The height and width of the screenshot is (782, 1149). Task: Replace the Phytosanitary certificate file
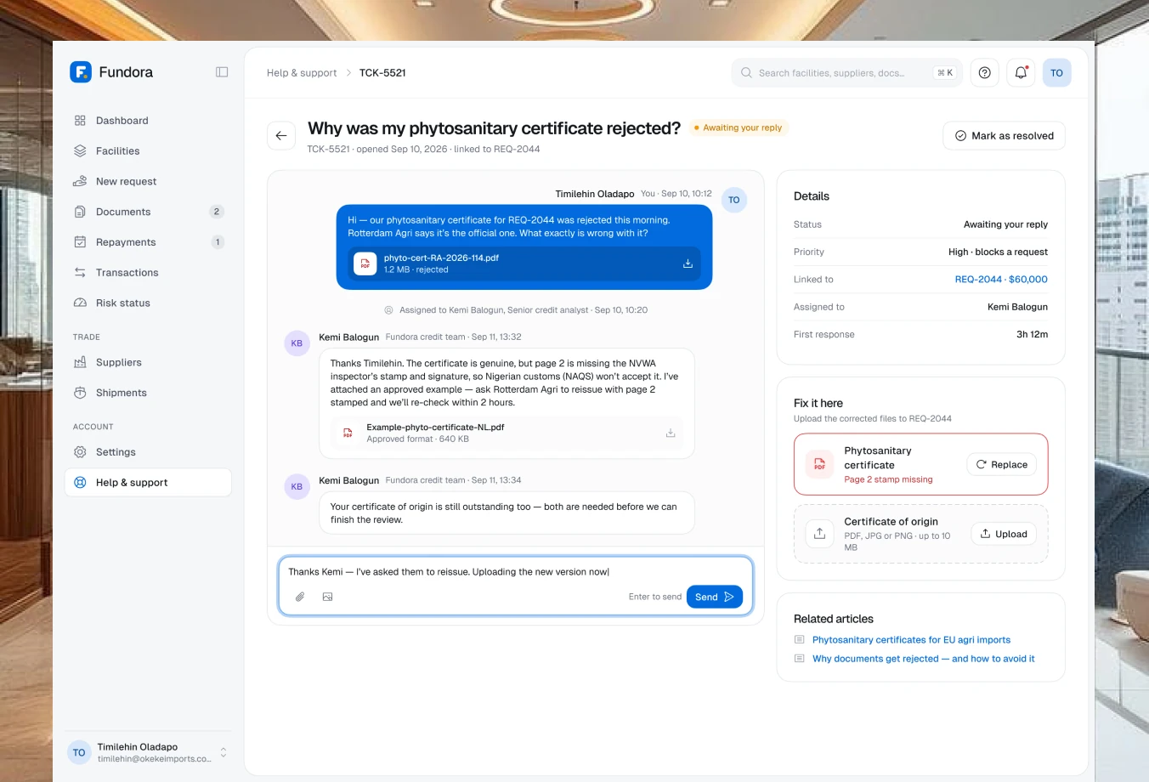[x=1001, y=464]
